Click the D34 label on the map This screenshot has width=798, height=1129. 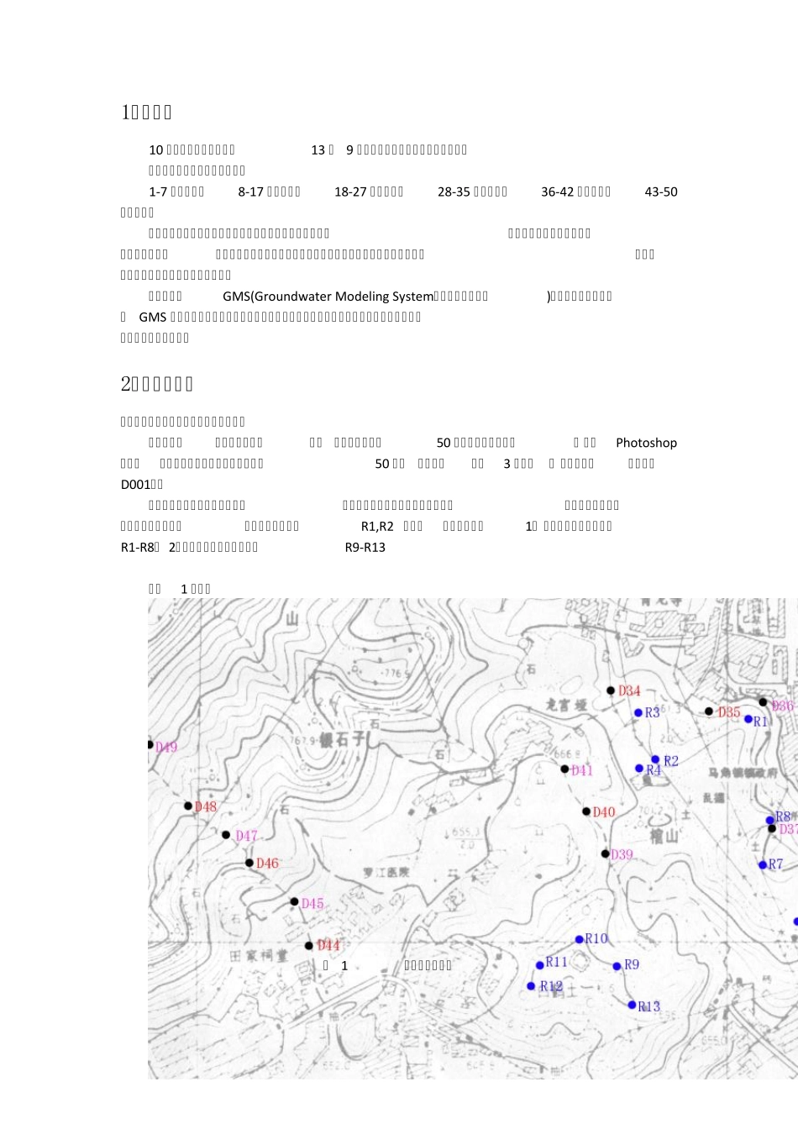pos(629,691)
